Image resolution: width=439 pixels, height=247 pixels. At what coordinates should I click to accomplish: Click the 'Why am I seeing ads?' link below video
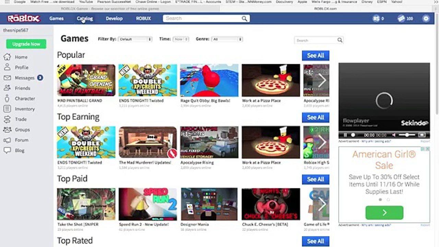(376, 141)
